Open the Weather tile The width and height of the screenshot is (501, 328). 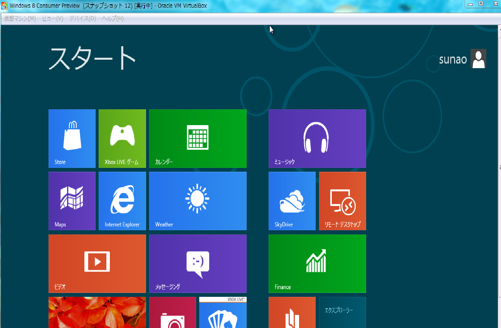point(198,201)
